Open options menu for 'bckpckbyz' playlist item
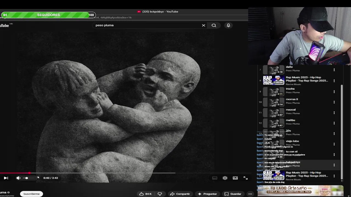 [x=334, y=165]
